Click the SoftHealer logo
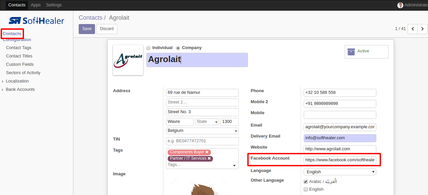The image size is (428, 195). [36, 21]
